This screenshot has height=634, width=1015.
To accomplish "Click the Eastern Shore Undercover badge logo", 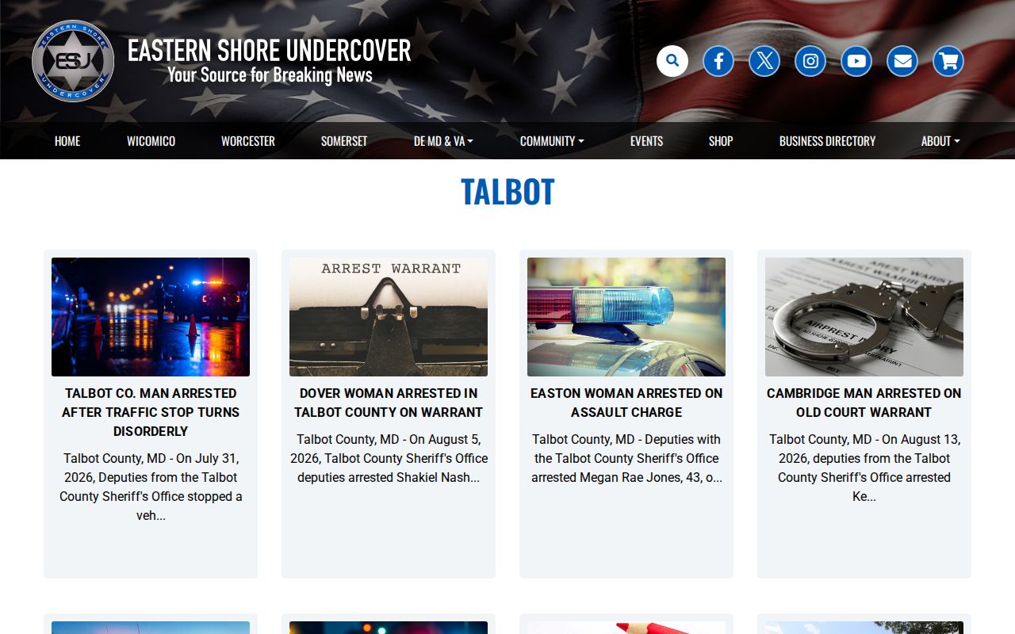I will coord(73,61).
